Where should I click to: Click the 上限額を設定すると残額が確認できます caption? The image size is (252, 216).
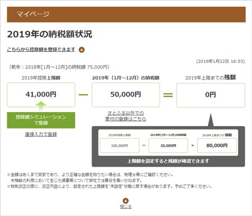[168, 161]
